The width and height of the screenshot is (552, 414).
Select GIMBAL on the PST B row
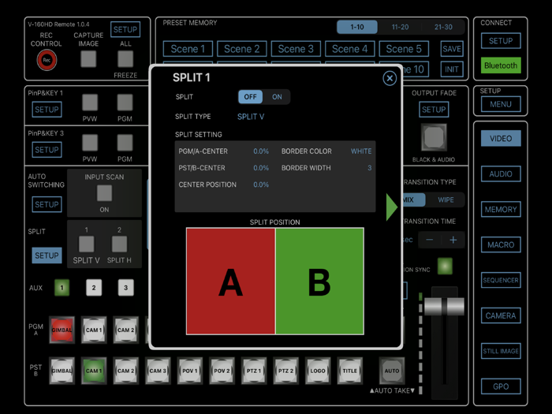click(62, 371)
